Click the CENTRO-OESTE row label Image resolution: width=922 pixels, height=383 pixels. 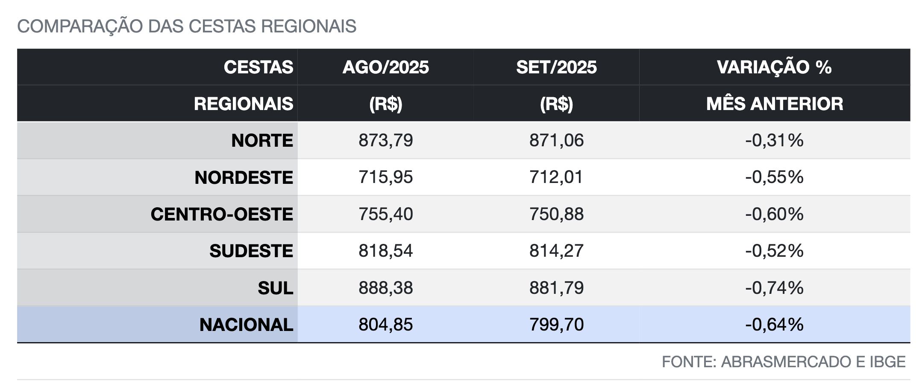(222, 214)
